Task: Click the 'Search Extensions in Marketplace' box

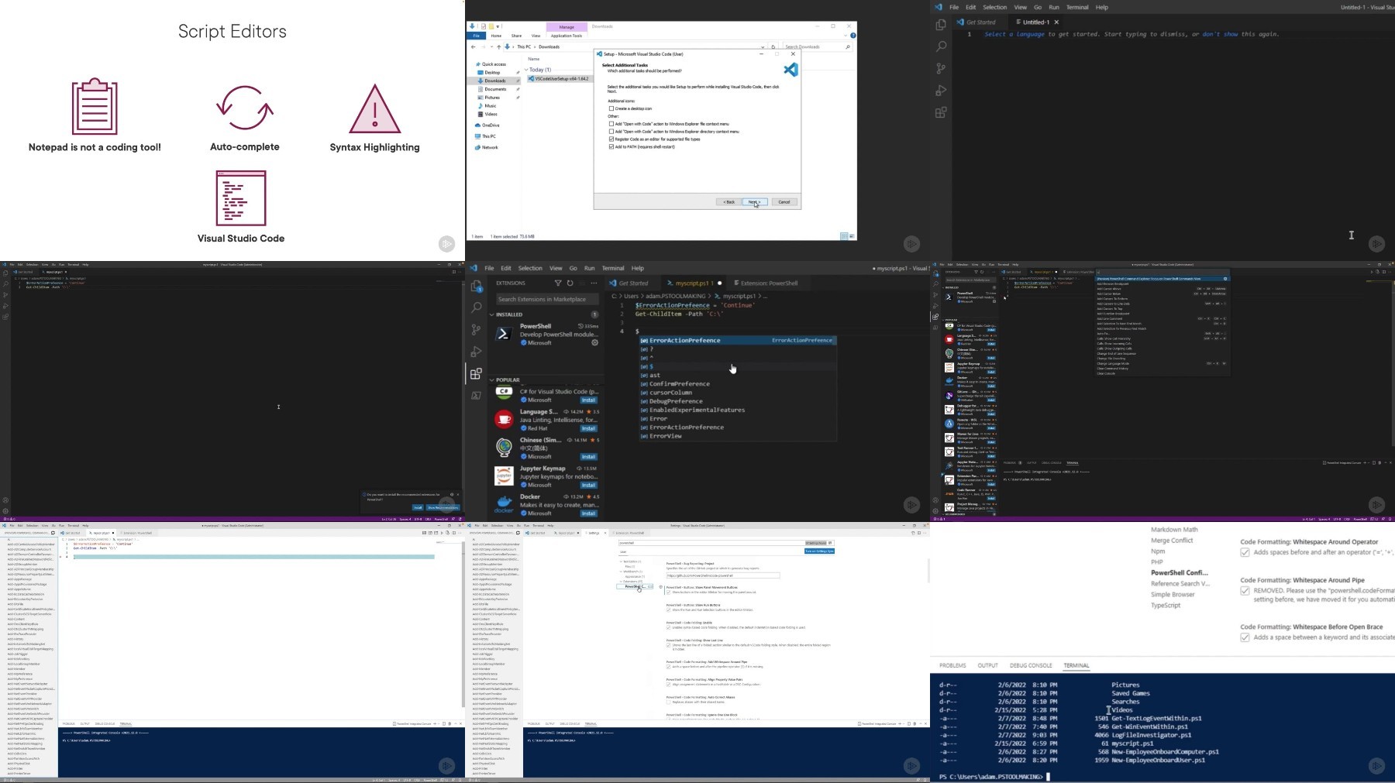Action: (x=547, y=299)
